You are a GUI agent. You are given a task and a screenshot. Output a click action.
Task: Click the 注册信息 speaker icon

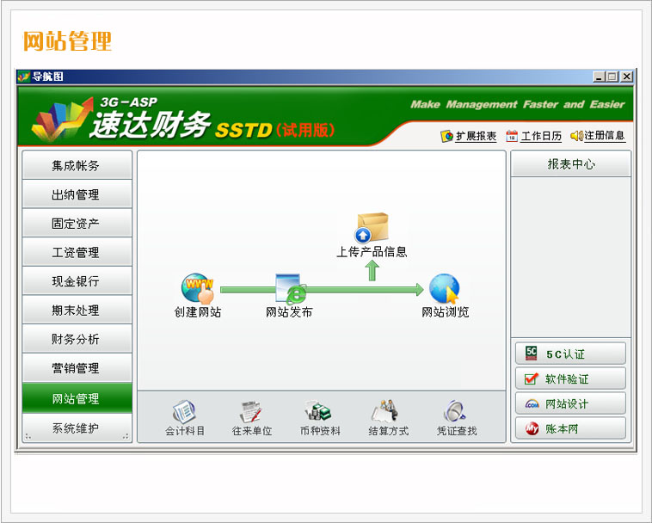click(577, 136)
